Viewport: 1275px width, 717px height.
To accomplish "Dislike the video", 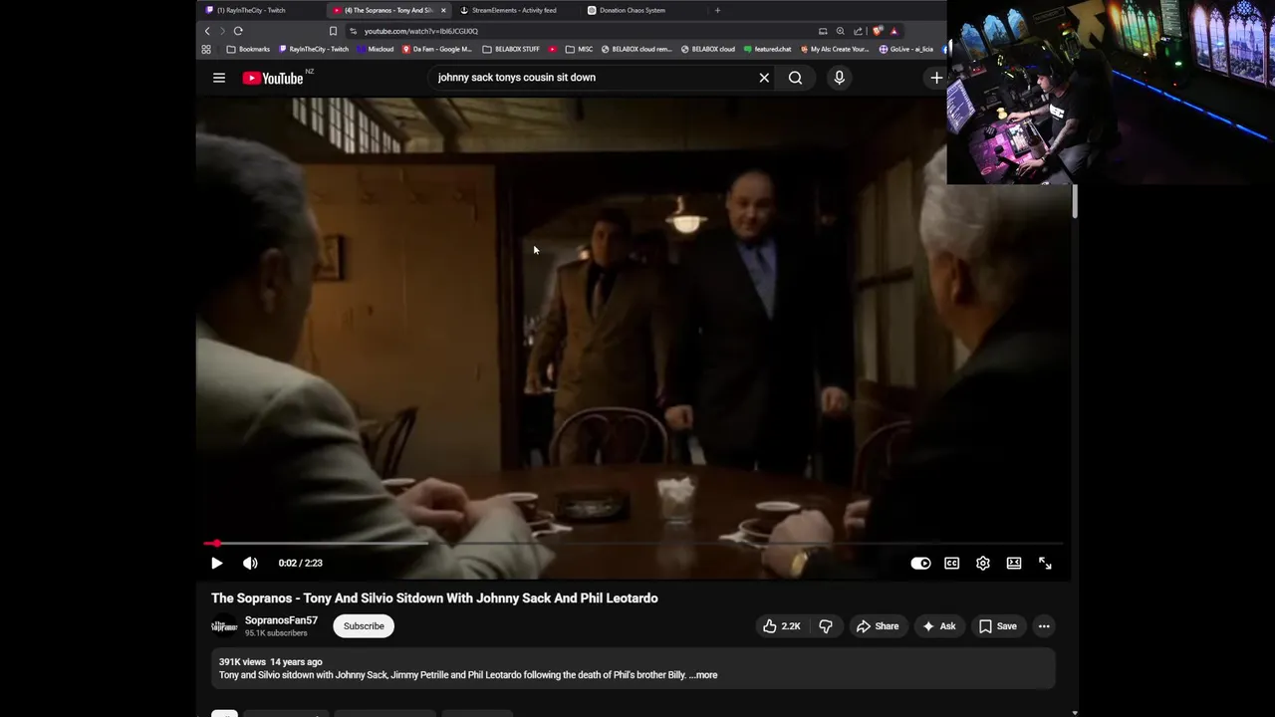I will click(x=825, y=626).
